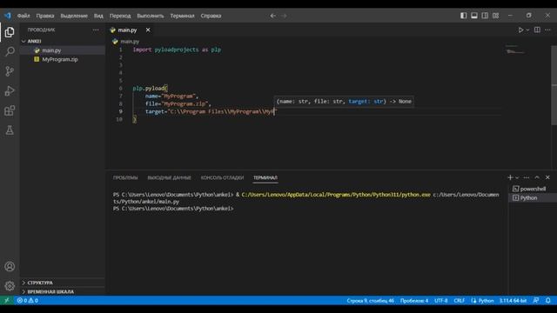Switch to the Проблемы panel tab
Image resolution: width=557 pixels, height=313 pixels.
pos(125,177)
